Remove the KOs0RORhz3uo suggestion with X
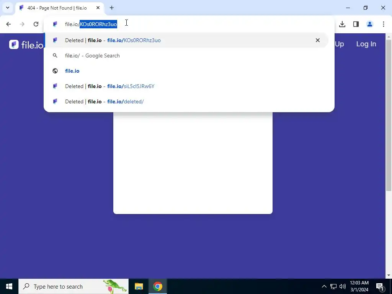The width and height of the screenshot is (392, 294). coord(317,40)
